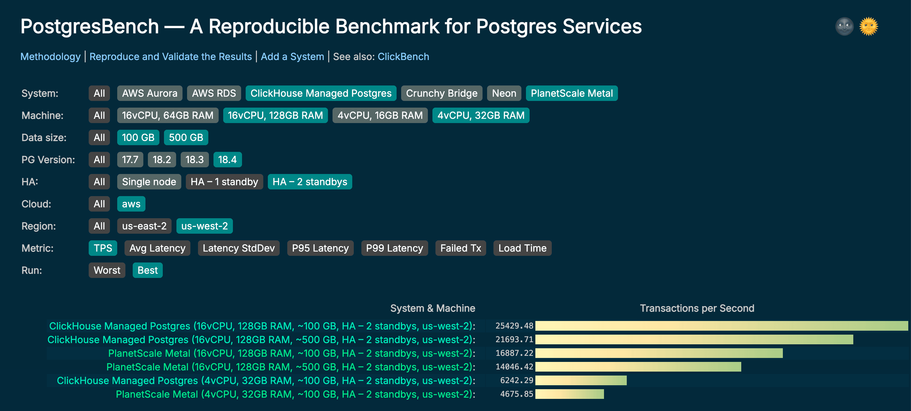
Task: Click the 16887.22 TPS bar
Action: point(659,353)
